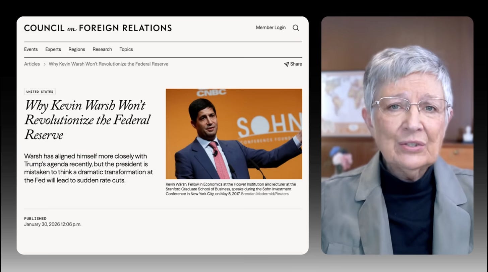Viewport: 488px width, 272px height.
Task: Open the Kevin Warsh Sohn conference photo
Action: point(234,134)
